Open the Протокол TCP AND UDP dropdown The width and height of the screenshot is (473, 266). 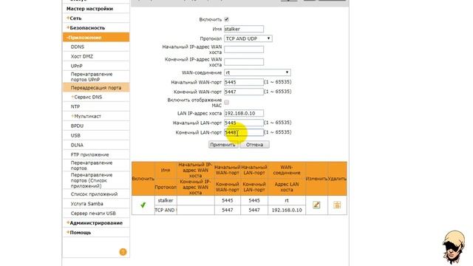click(248, 38)
